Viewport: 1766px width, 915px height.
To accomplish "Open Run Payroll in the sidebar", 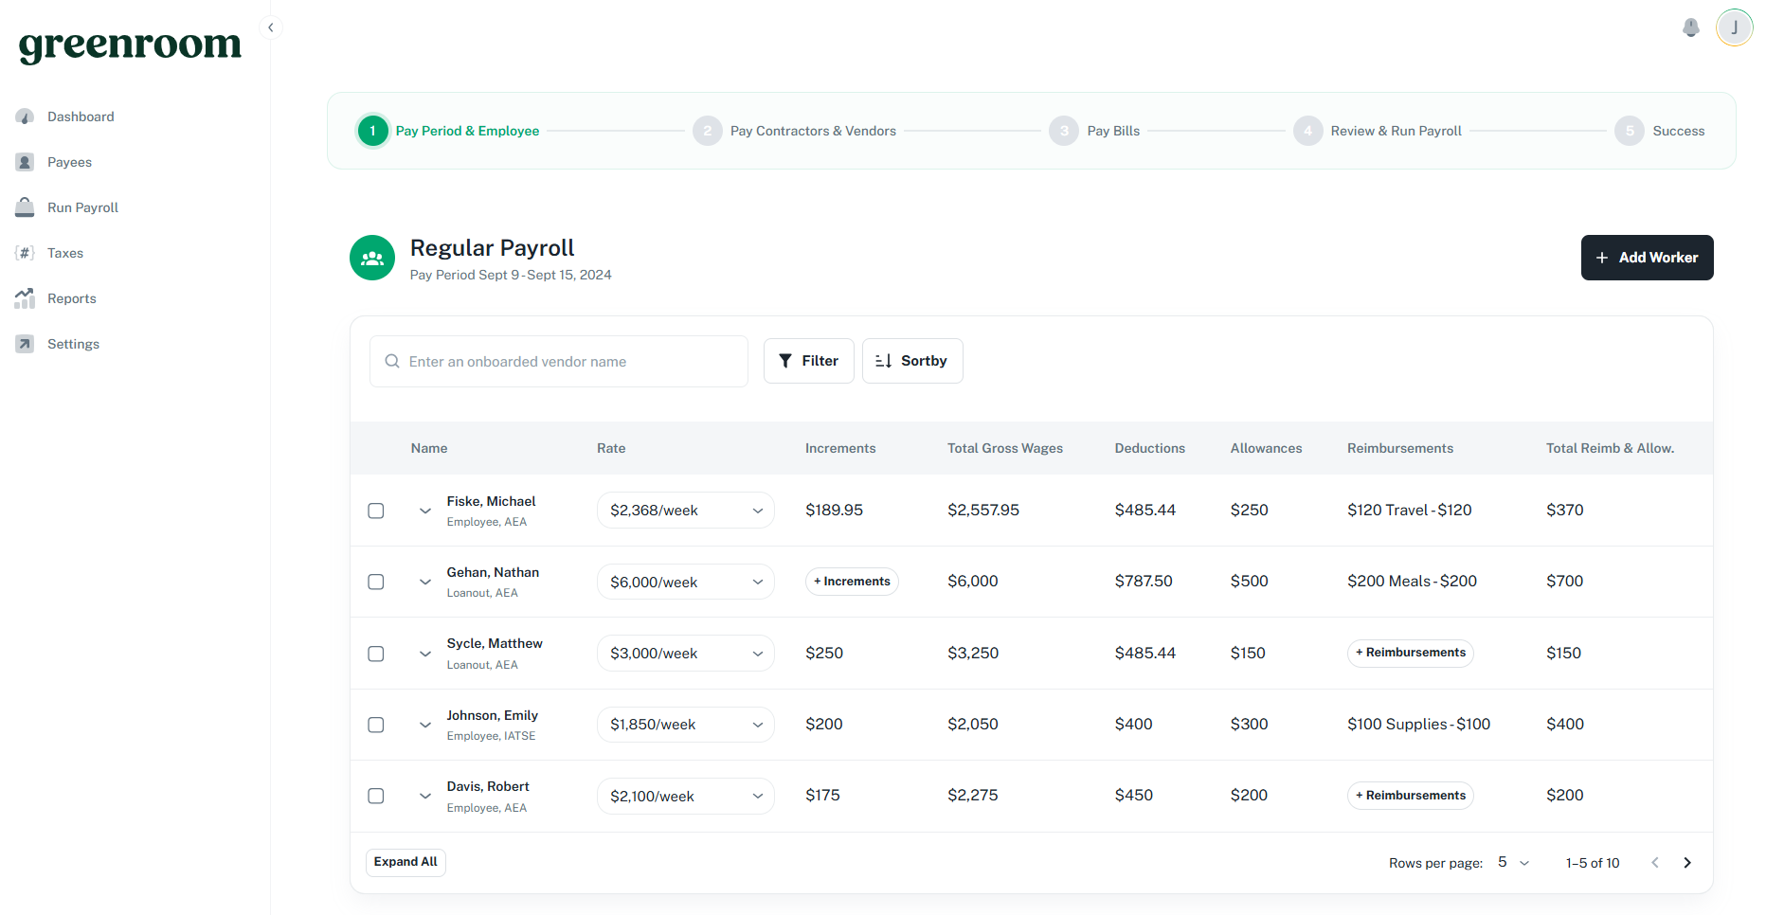I will point(82,207).
